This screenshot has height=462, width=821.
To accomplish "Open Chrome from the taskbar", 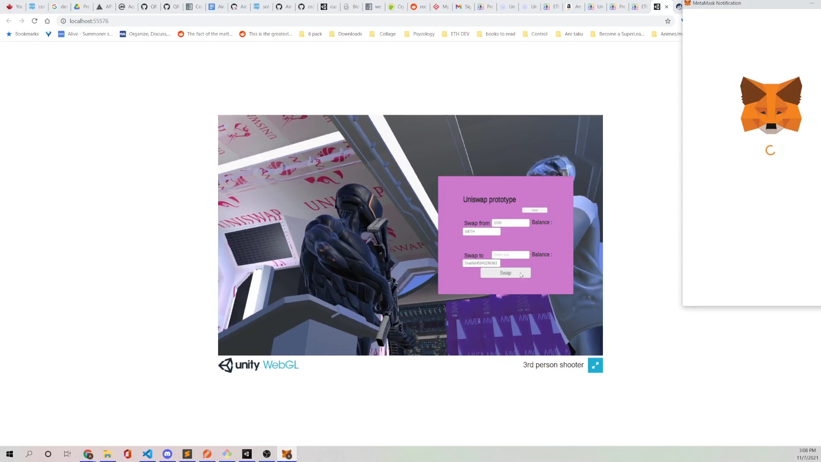I will pos(88,454).
